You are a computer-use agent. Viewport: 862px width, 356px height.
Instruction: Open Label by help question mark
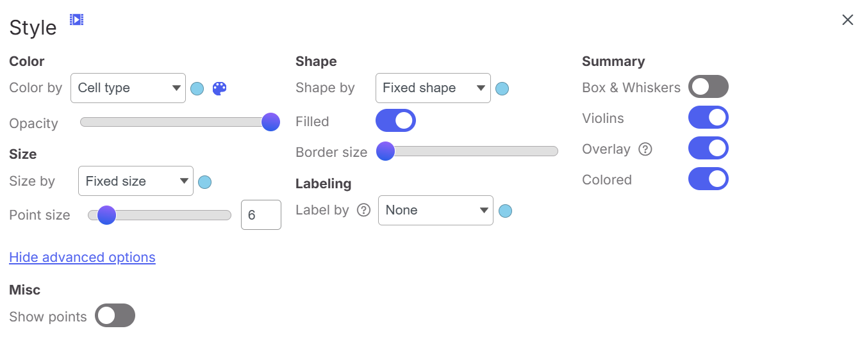(363, 210)
